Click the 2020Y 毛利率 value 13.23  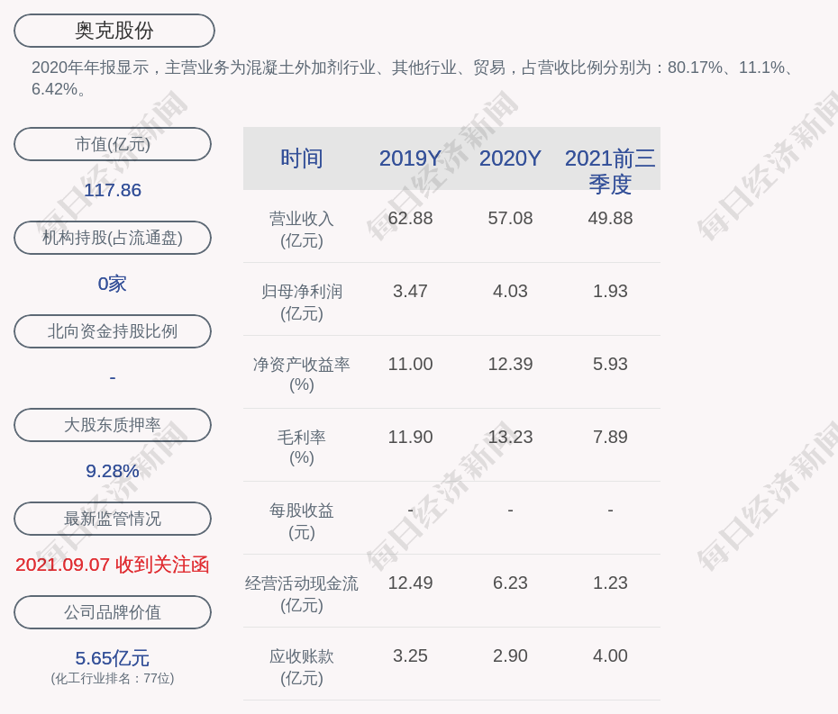pyautogui.click(x=510, y=437)
